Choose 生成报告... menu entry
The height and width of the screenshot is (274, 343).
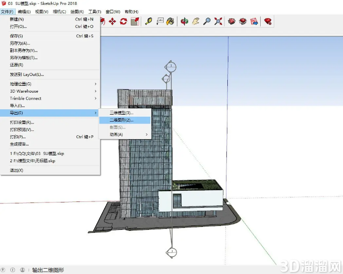(50, 144)
